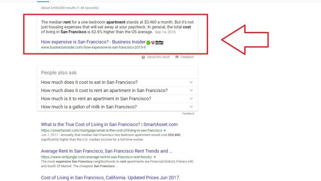The width and height of the screenshot is (321, 181).
Task: Click chevron beside the eat in San Francisco question
Action: (191, 82)
